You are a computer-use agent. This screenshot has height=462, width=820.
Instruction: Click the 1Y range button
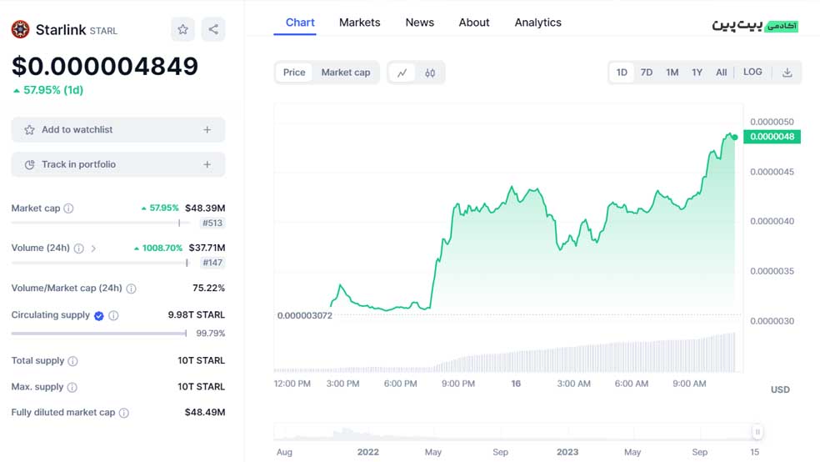point(697,73)
